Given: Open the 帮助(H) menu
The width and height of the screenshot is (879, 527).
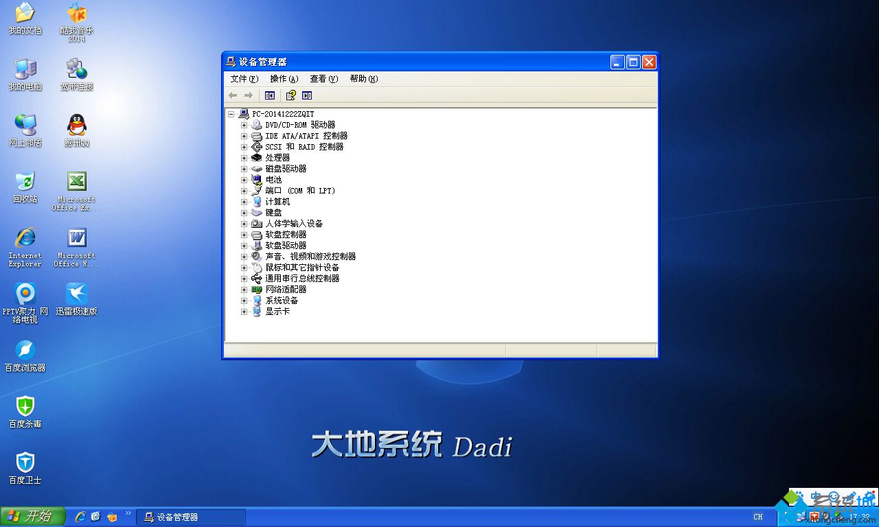Looking at the screenshot, I should pyautogui.click(x=364, y=79).
